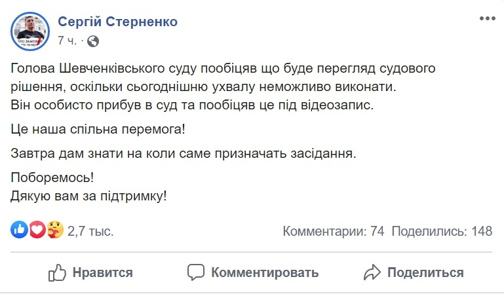Click the share arrow icon beside Поделиться

[x=372, y=272]
